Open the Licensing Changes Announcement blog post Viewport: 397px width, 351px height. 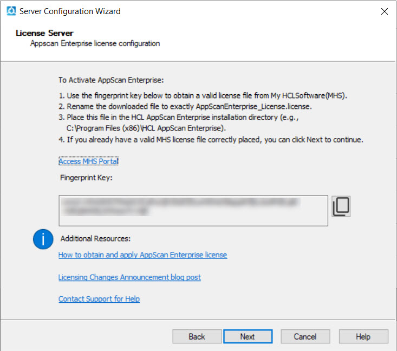[129, 277]
